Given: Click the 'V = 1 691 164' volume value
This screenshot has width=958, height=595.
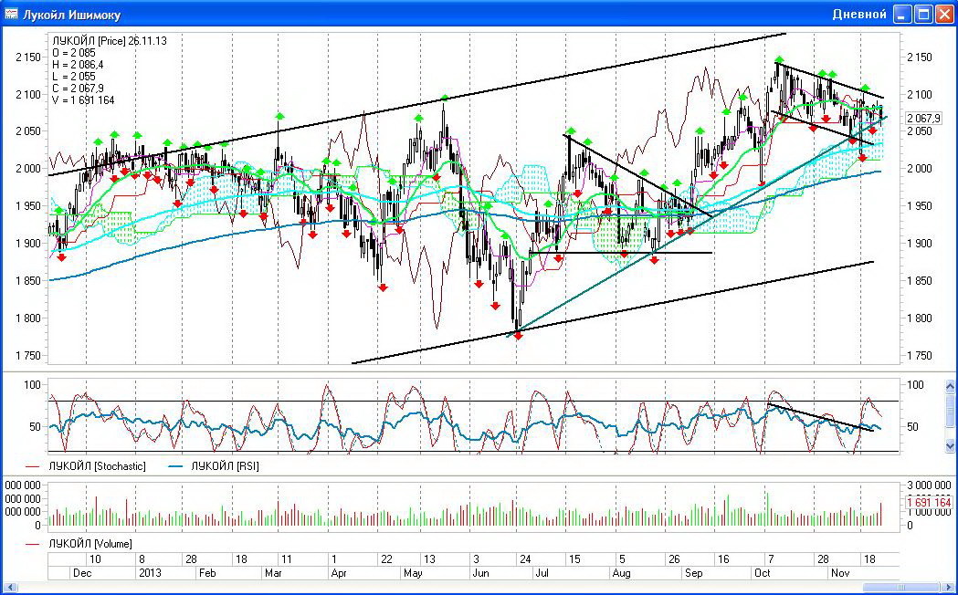Looking at the screenshot, I should 83,100.
